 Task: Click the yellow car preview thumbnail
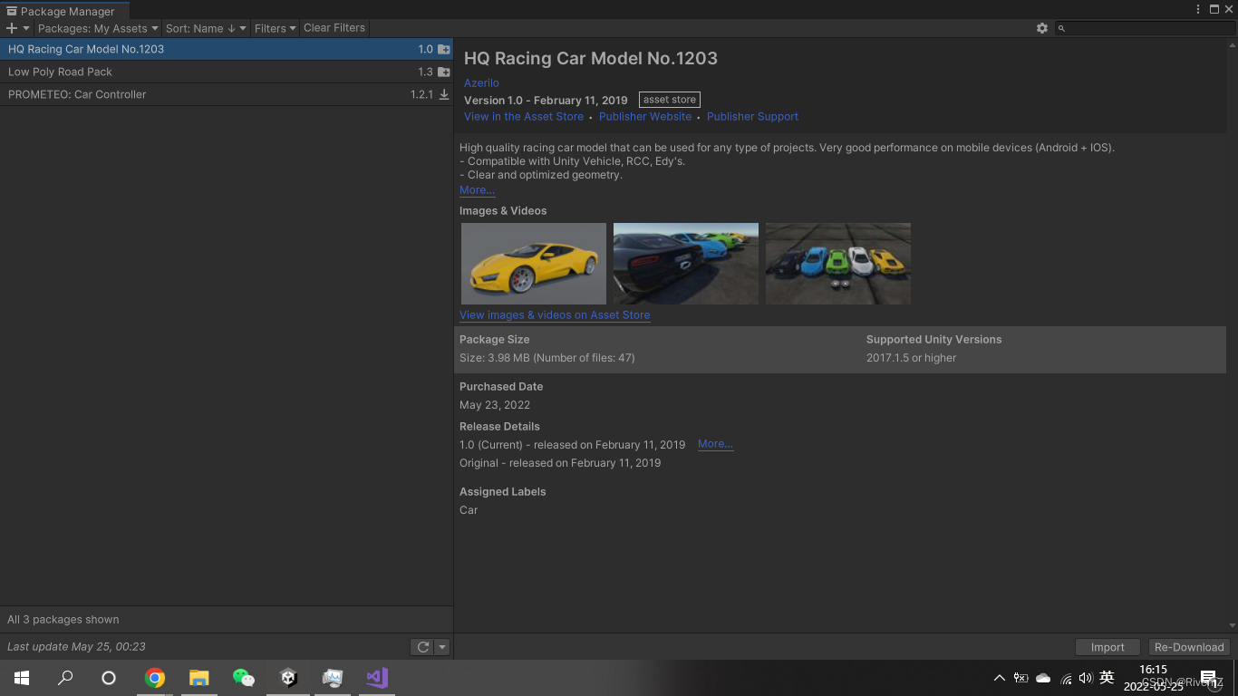pos(533,263)
